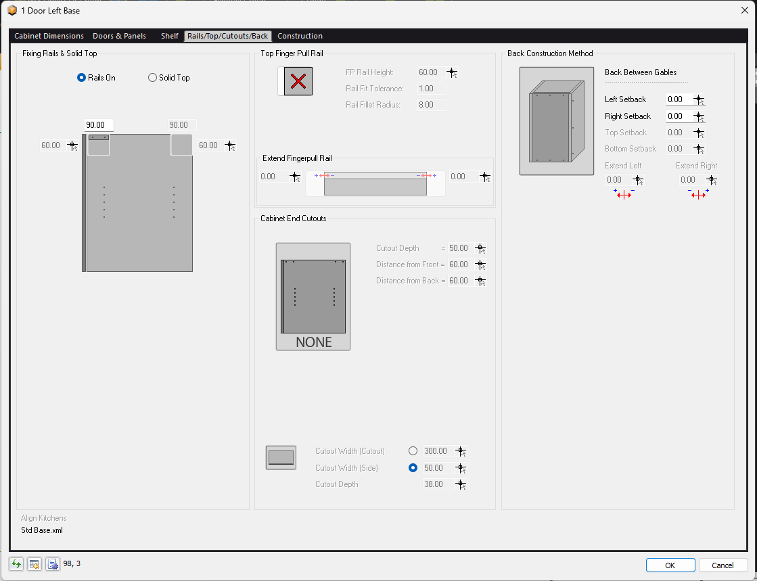The image size is (757, 581).
Task: Click picker icon under Extend Left
Action: click(638, 181)
